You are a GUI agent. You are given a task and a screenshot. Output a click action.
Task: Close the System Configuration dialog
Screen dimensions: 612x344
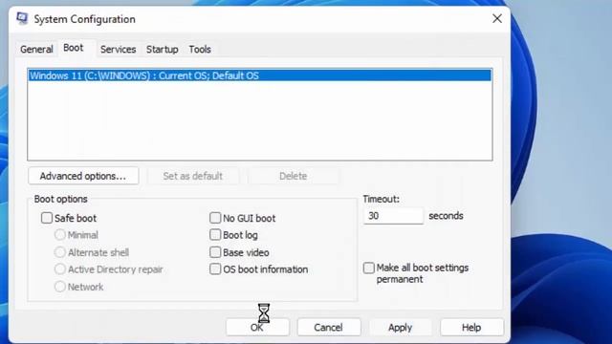click(497, 18)
